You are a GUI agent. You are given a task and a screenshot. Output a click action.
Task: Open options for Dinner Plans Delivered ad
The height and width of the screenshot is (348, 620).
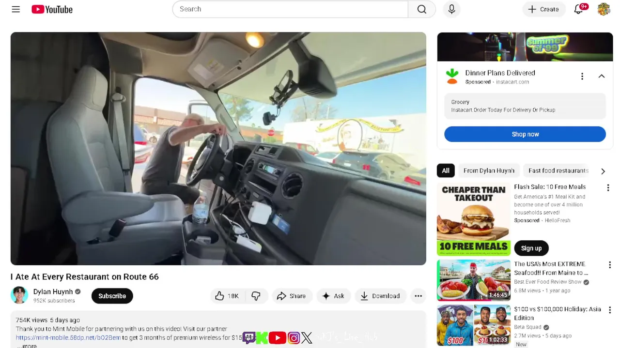tap(582, 76)
